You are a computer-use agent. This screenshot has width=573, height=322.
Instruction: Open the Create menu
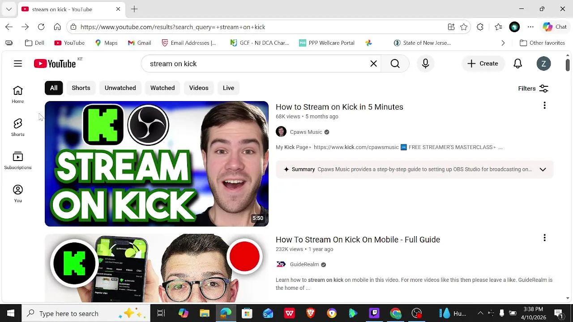483,64
